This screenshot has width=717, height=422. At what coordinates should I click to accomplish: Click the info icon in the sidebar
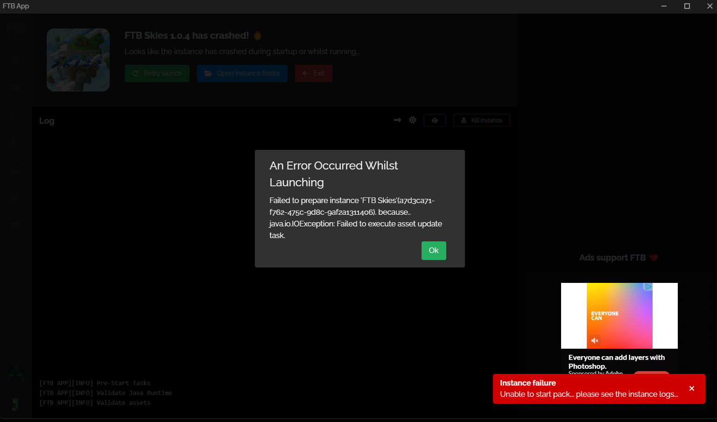point(15,197)
